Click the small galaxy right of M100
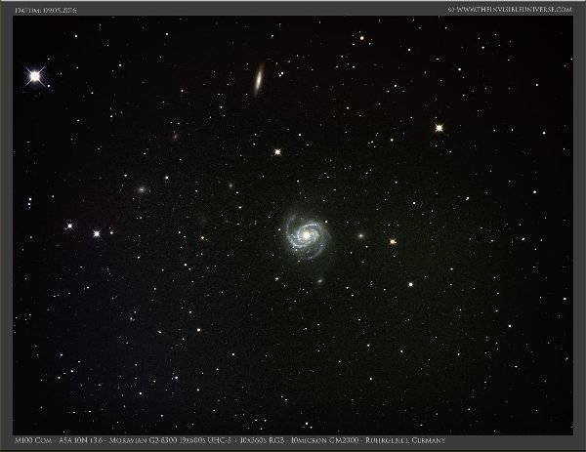This screenshot has width=586, height=452. click(361, 236)
